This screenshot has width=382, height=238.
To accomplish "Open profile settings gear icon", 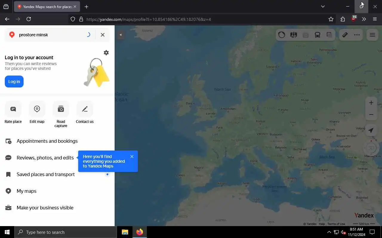I will click(106, 53).
